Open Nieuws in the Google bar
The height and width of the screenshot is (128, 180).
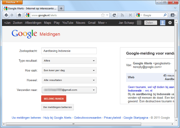point(81,23)
